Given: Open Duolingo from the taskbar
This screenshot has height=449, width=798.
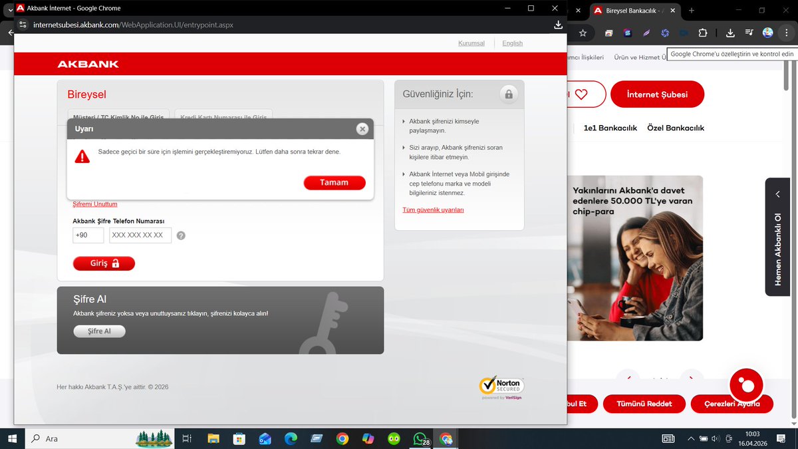Looking at the screenshot, I should coord(394,439).
